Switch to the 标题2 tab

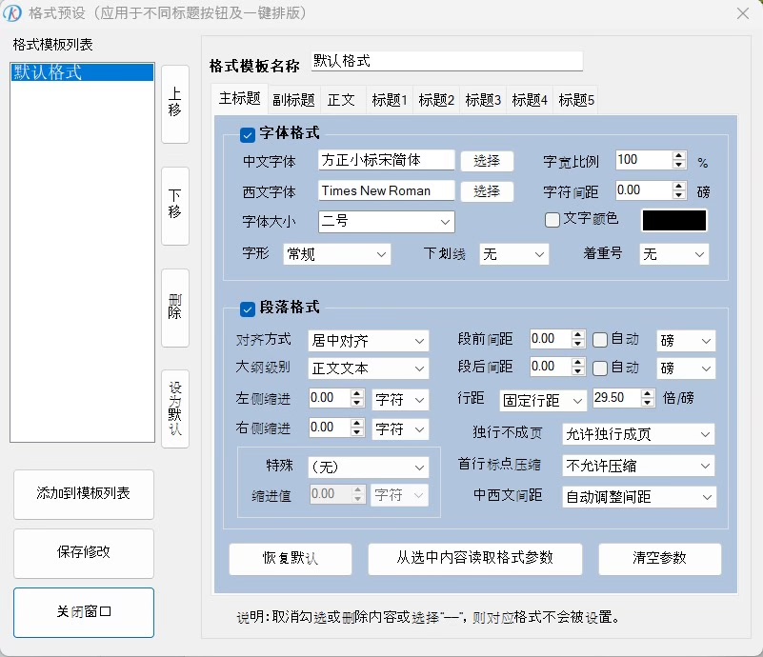pos(436,100)
